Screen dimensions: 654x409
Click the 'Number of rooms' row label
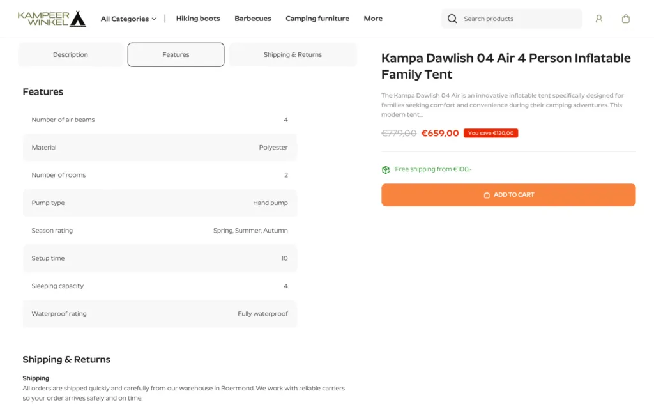[58, 175]
